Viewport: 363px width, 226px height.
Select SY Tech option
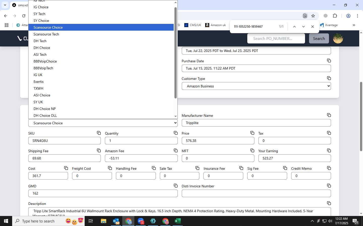(x=101, y=14)
